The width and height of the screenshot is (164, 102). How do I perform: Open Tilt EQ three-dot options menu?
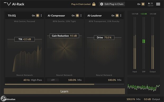coord(41,16)
